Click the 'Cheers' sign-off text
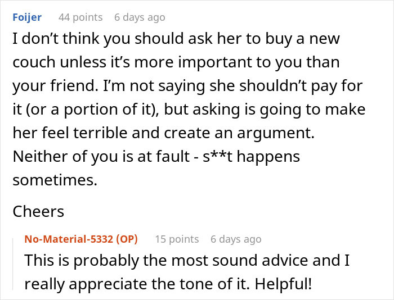 point(38,211)
